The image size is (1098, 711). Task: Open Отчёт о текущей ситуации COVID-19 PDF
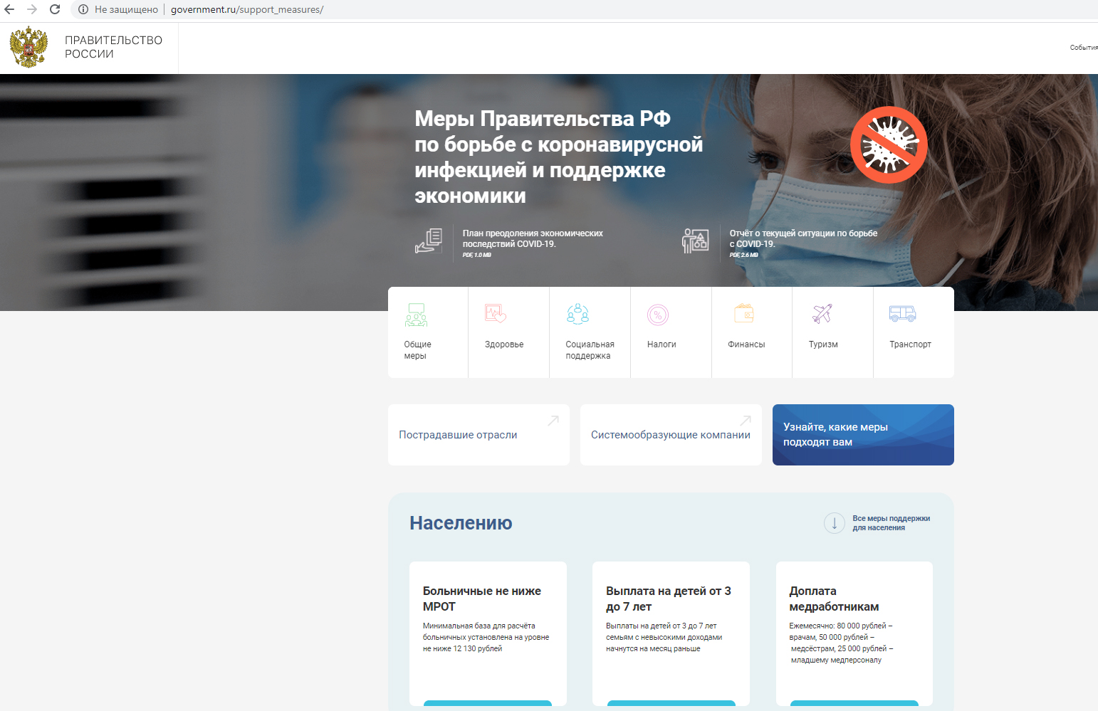pyautogui.click(x=802, y=238)
